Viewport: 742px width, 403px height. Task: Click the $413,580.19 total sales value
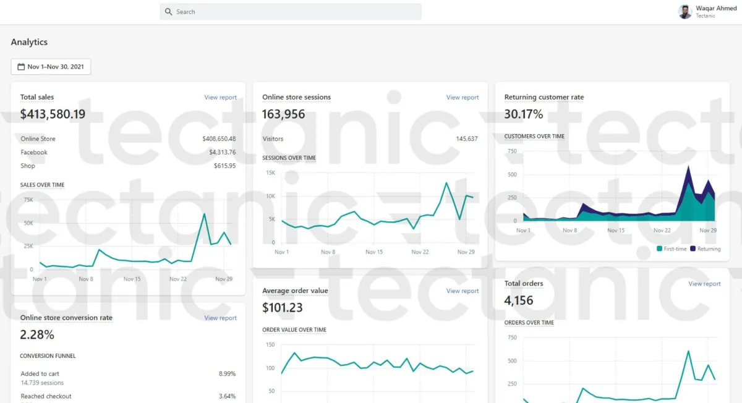coord(53,114)
